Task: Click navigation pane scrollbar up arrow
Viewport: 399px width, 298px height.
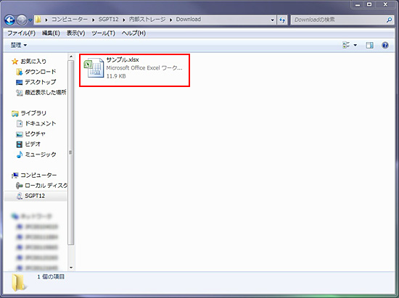Action: coord(71,57)
